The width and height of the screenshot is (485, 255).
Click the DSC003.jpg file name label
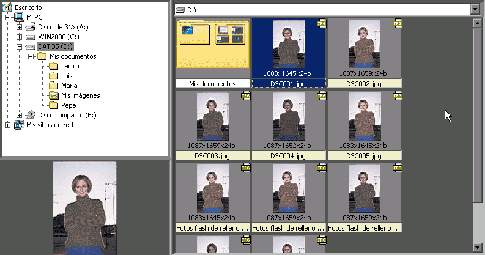click(213, 156)
